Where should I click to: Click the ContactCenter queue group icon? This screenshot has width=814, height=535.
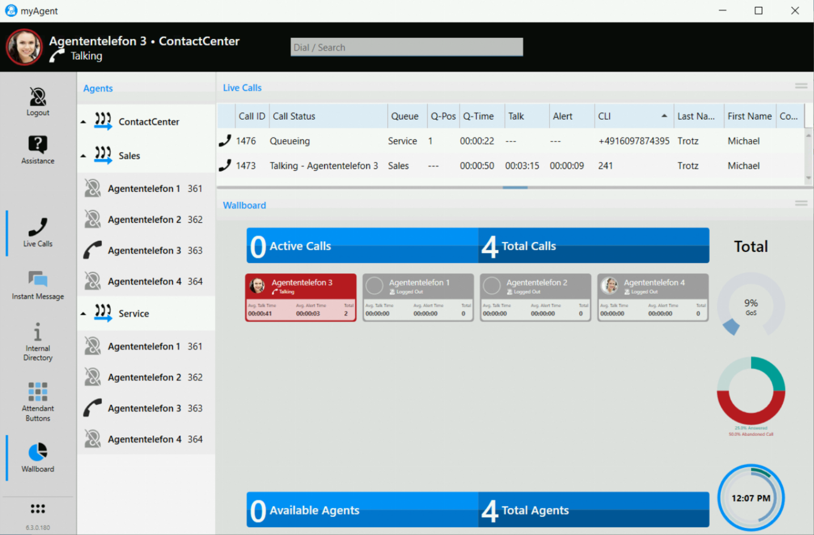coord(103,121)
